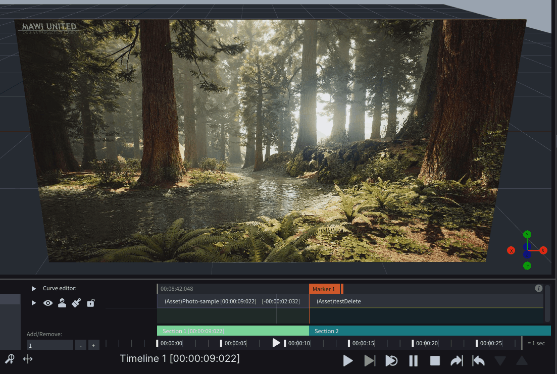The height and width of the screenshot is (374, 557).
Task: Select the Section 2 bar
Action: (x=430, y=331)
